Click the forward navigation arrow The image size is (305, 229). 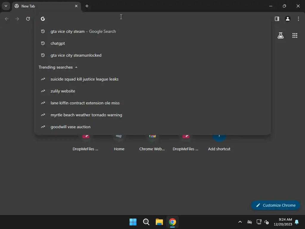(x=17, y=19)
